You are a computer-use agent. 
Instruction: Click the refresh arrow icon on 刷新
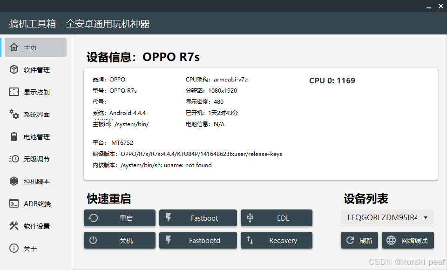tap(350, 240)
